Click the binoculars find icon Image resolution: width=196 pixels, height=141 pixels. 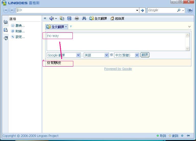point(84,18)
